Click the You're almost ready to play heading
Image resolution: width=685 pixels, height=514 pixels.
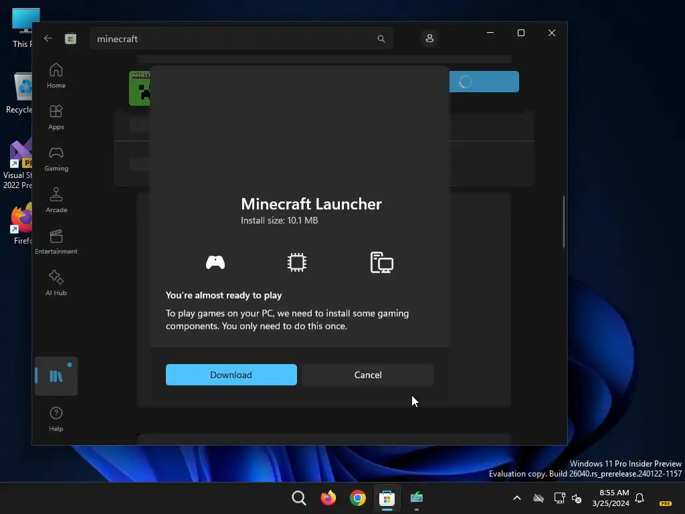pyautogui.click(x=223, y=295)
